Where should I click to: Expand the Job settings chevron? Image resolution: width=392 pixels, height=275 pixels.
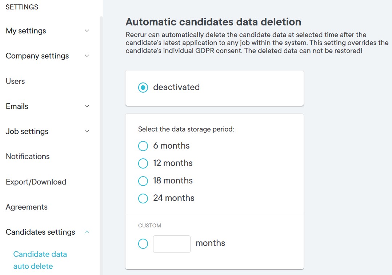tap(87, 132)
